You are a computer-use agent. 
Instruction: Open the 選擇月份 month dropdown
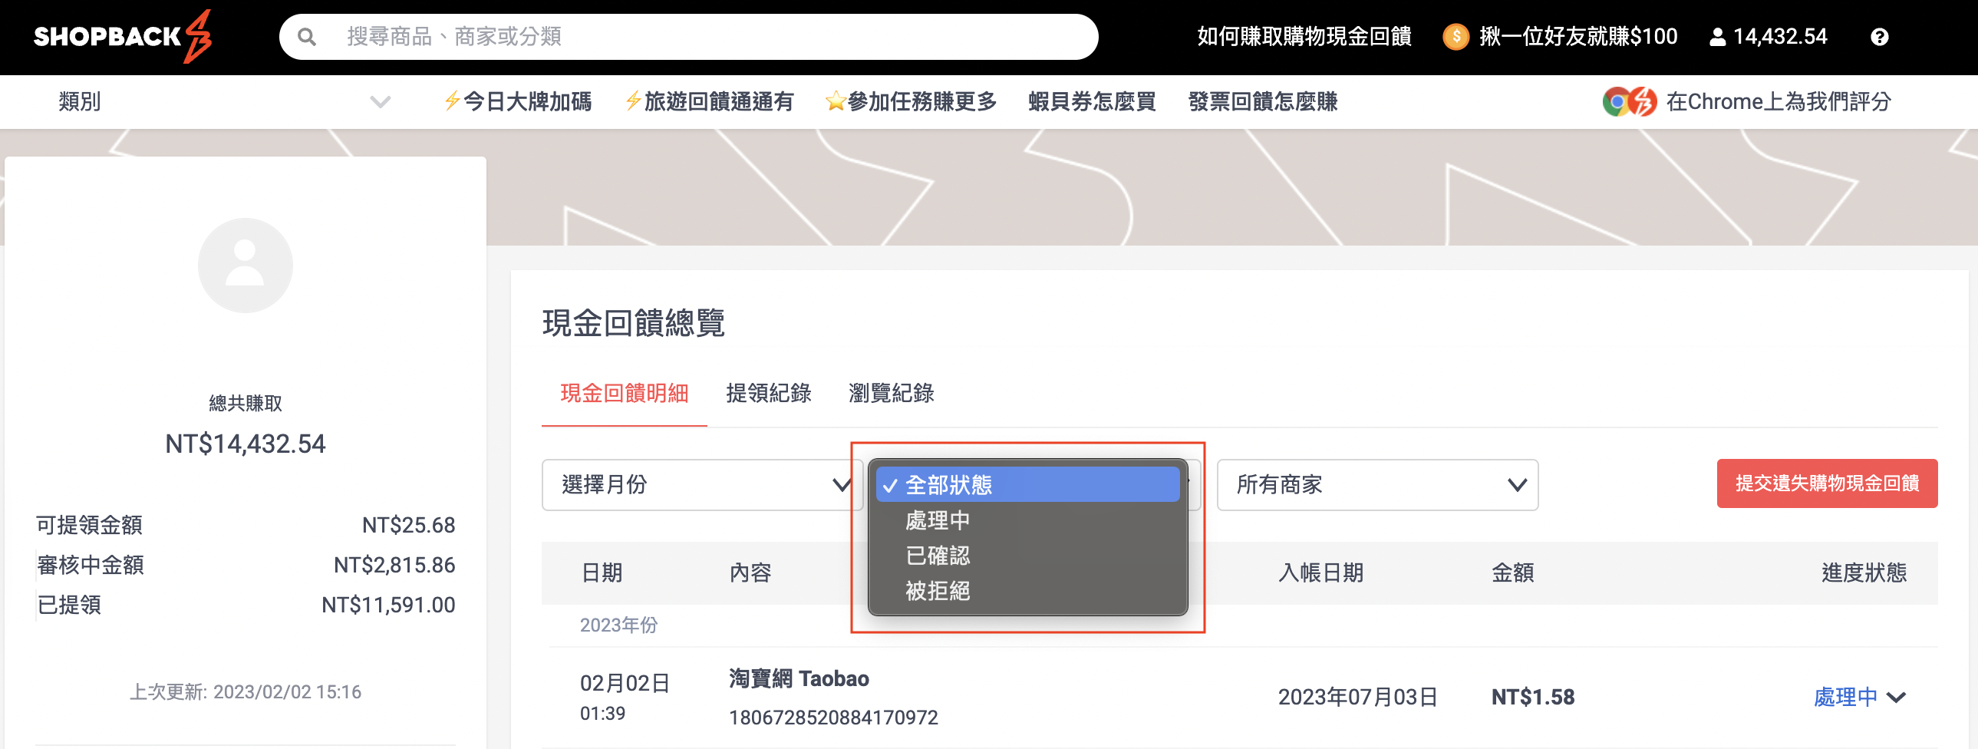point(702,485)
